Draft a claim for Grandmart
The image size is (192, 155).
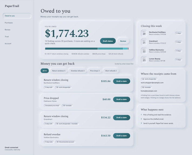click(122, 117)
